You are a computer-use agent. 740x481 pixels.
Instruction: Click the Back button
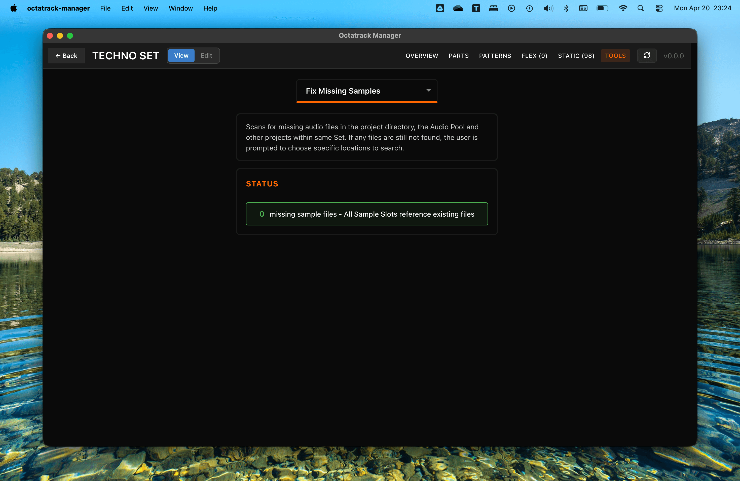pyautogui.click(x=66, y=56)
